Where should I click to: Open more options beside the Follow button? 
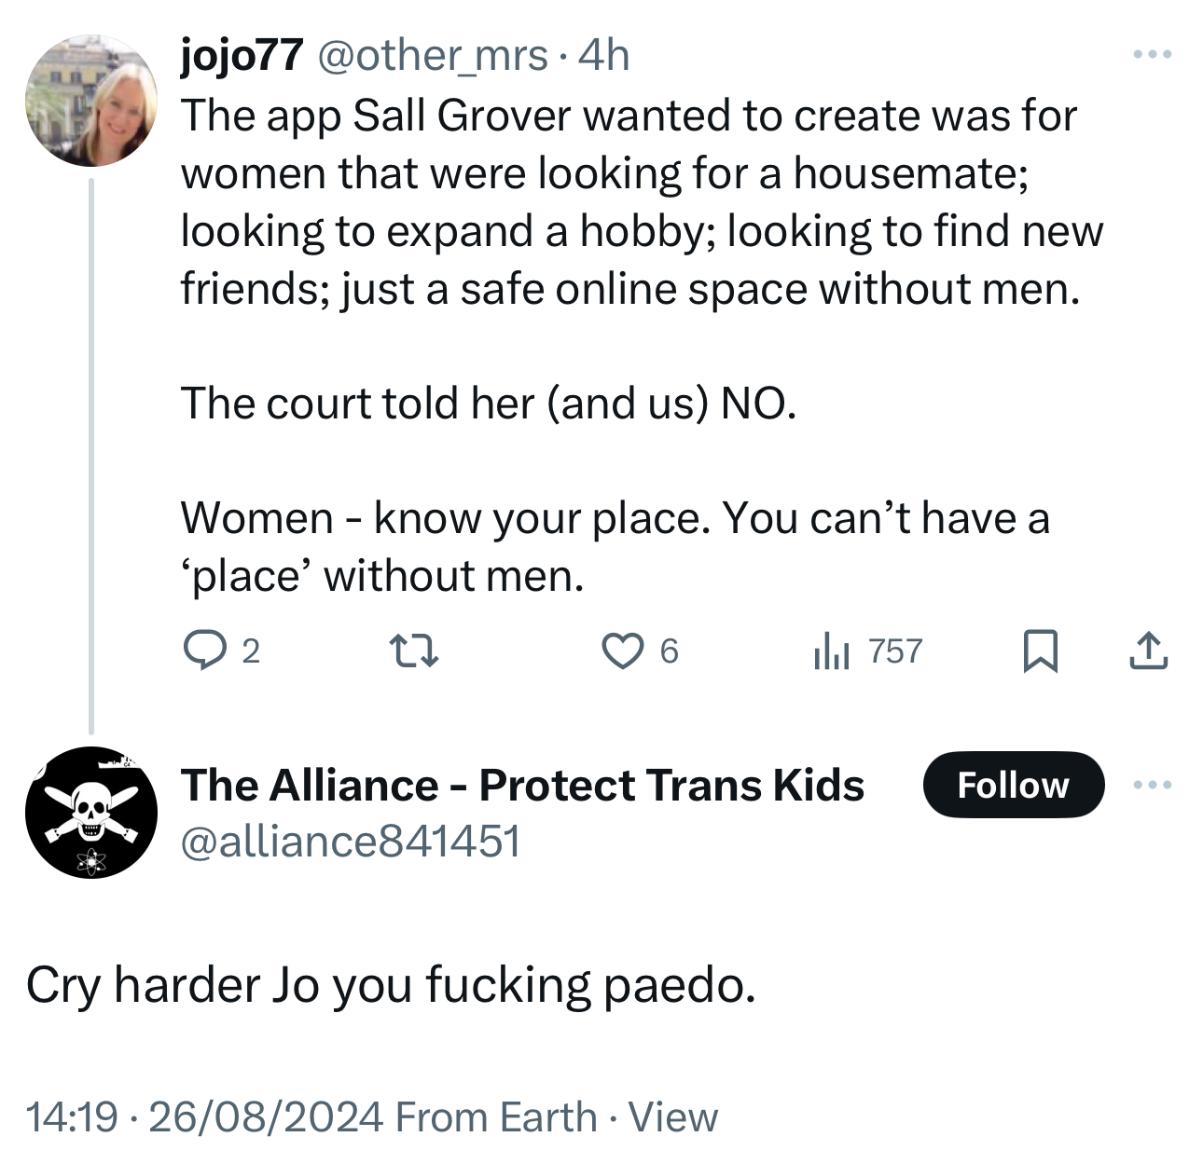click(x=1153, y=785)
